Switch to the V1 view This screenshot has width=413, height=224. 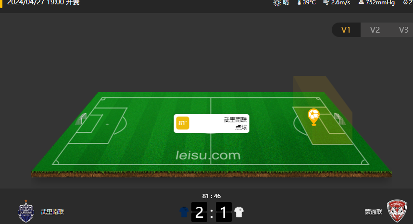(346, 30)
